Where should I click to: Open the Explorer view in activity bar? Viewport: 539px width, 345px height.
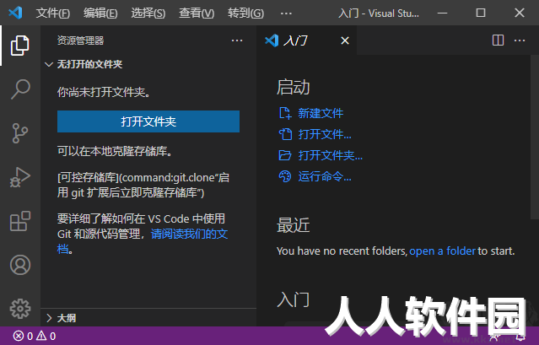pyautogui.click(x=20, y=46)
